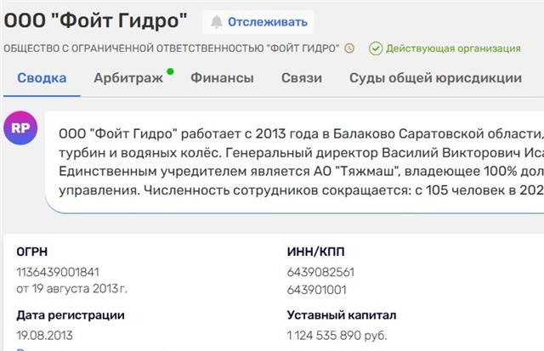This screenshot has width=544, height=351.
Task: Click the ООО "Фойт Гидро" page heading
Action: (x=94, y=20)
